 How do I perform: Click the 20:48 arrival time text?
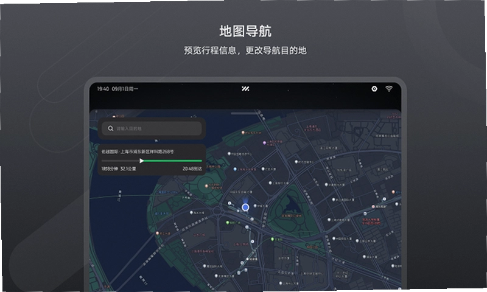click(x=192, y=169)
